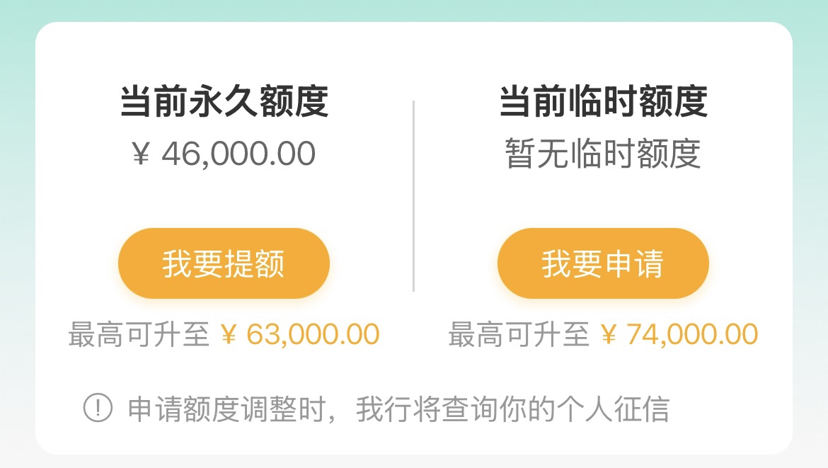Click the ¥ 46,000.00 permanent limit amount
Screen dimensions: 828x468
pos(224,154)
